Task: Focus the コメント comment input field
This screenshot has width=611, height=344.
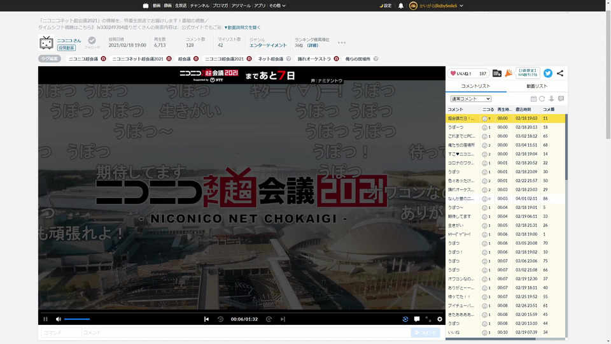Action: pyautogui.click(x=246, y=333)
